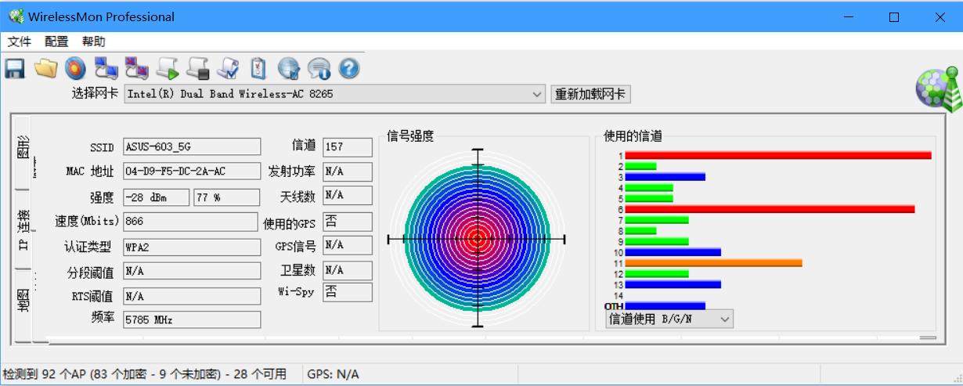Click the 选择网卡 label
This screenshot has width=963, height=386.
coord(95,94)
